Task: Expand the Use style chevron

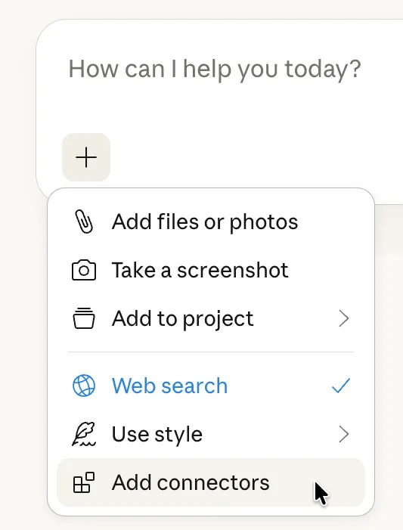Action: click(x=343, y=434)
